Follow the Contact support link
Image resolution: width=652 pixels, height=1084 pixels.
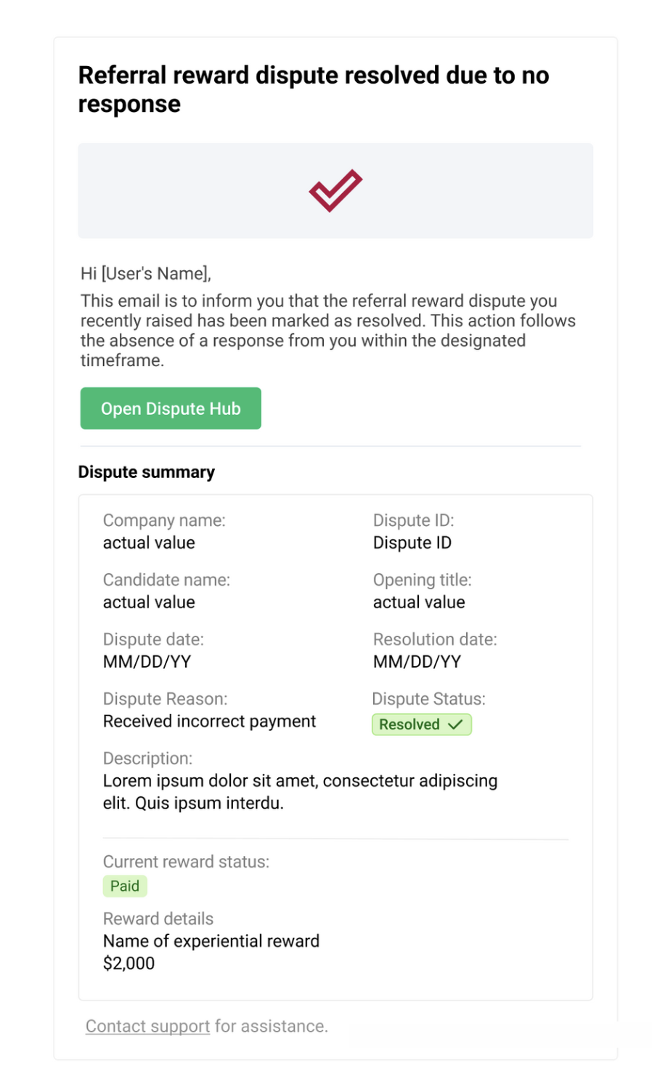147,1026
